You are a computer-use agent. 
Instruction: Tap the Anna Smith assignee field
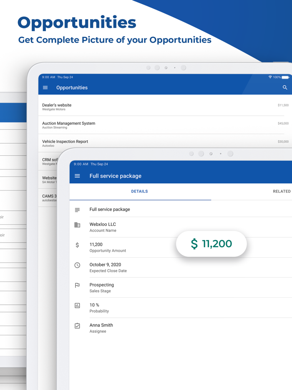pos(181,328)
